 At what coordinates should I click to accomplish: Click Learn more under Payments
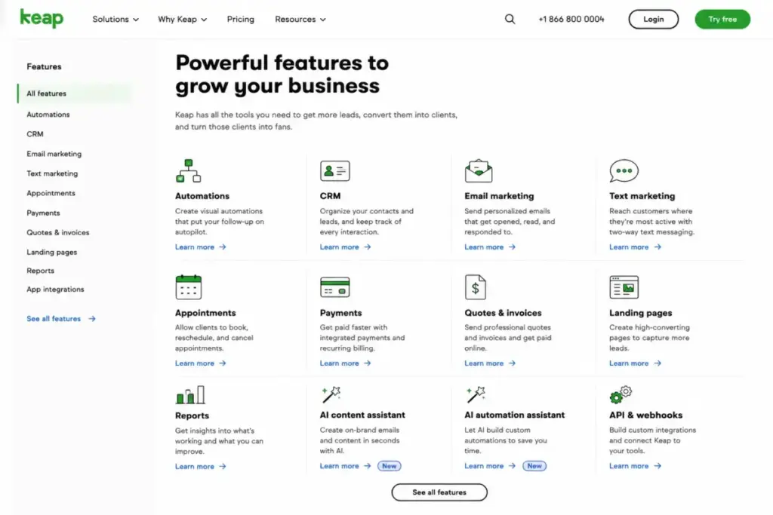point(339,363)
